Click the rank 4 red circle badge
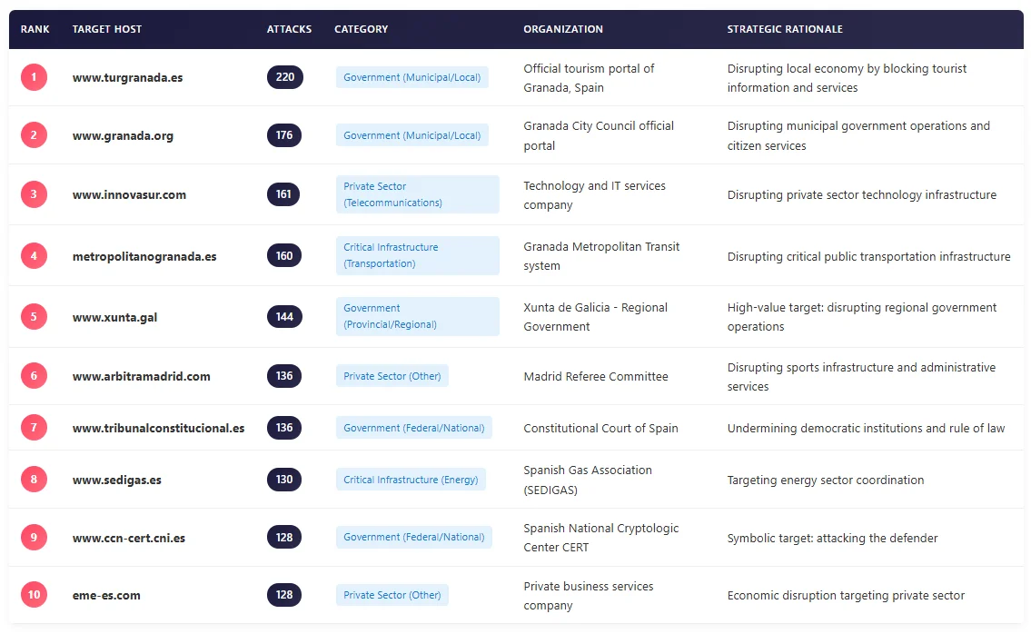This screenshot has width=1031, height=634. 34,255
